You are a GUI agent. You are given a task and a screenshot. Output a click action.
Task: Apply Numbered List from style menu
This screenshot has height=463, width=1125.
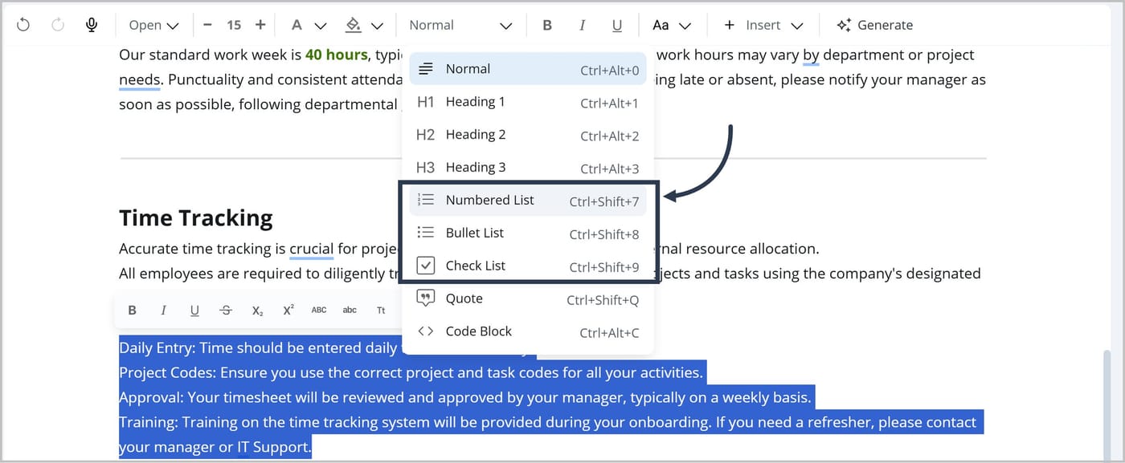528,201
